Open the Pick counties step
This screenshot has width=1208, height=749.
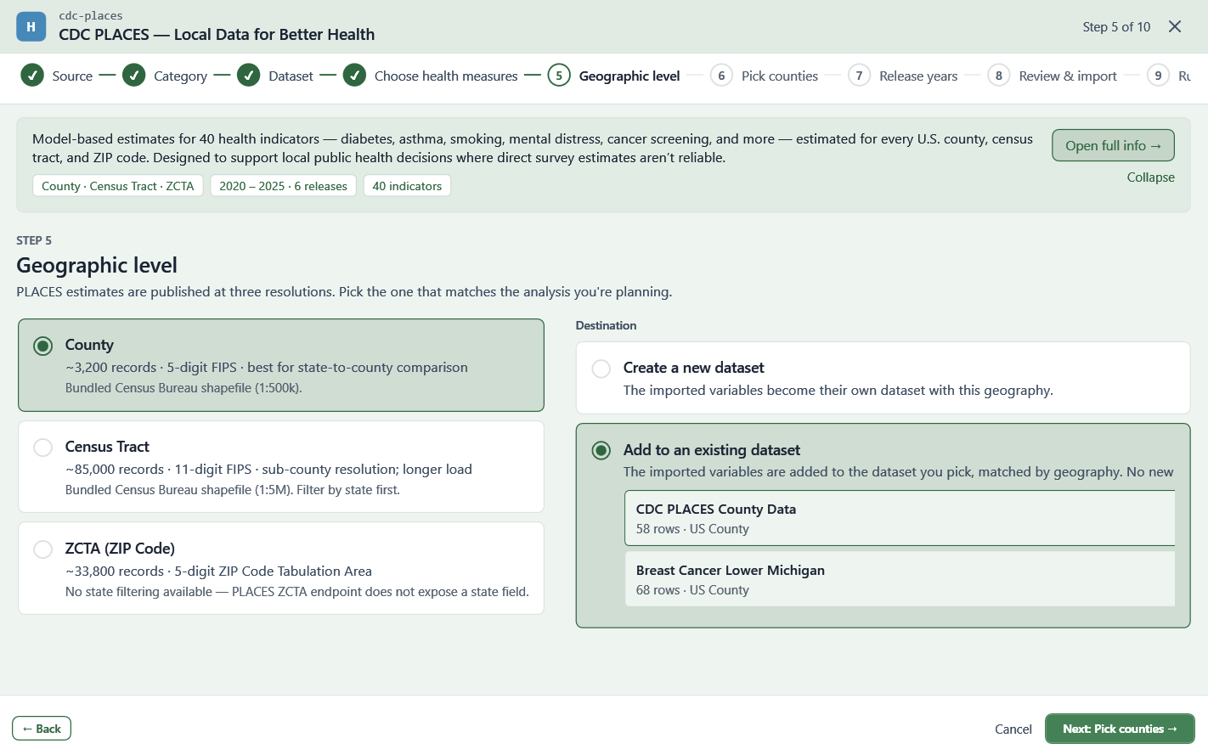point(780,76)
